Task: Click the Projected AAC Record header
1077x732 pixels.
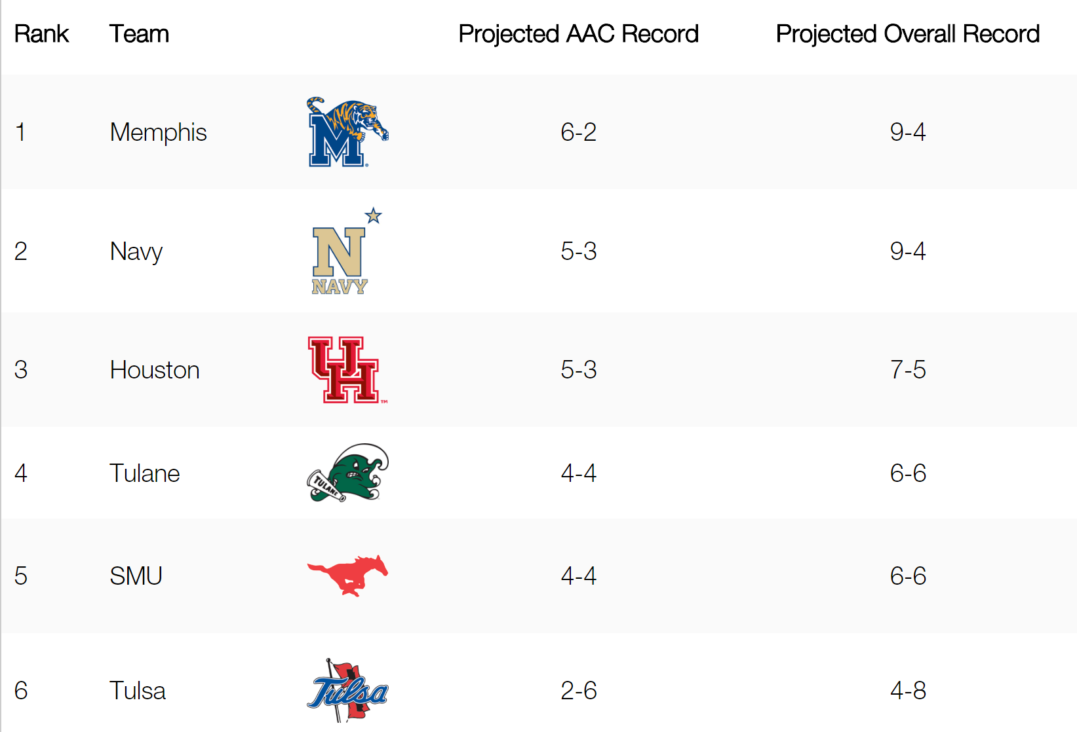Action: (x=578, y=34)
